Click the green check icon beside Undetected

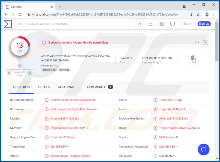pyautogui.click(x=155, y=156)
